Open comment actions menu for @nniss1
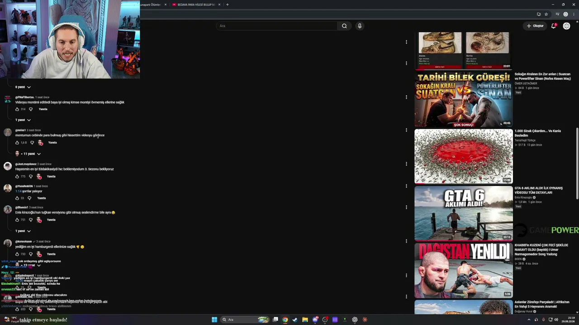The image size is (579, 325). (x=406, y=130)
